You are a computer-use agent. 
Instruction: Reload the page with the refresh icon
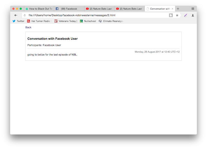tap(25, 16)
